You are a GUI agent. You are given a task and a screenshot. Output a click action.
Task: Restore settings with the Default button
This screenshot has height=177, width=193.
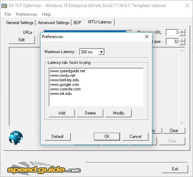tap(57, 137)
